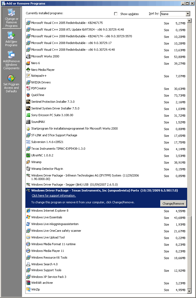Click the scrollbar down arrow
Image resolution: width=196 pixels, height=298 pixels.
[189, 291]
